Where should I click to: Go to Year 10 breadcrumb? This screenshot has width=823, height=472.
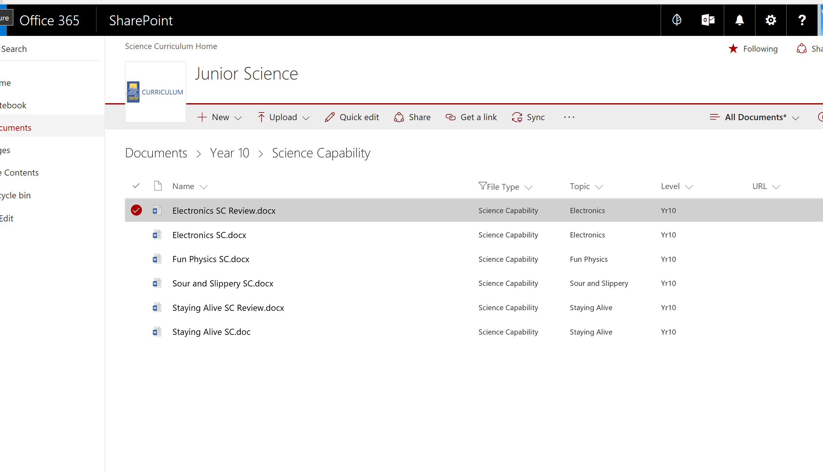click(229, 153)
